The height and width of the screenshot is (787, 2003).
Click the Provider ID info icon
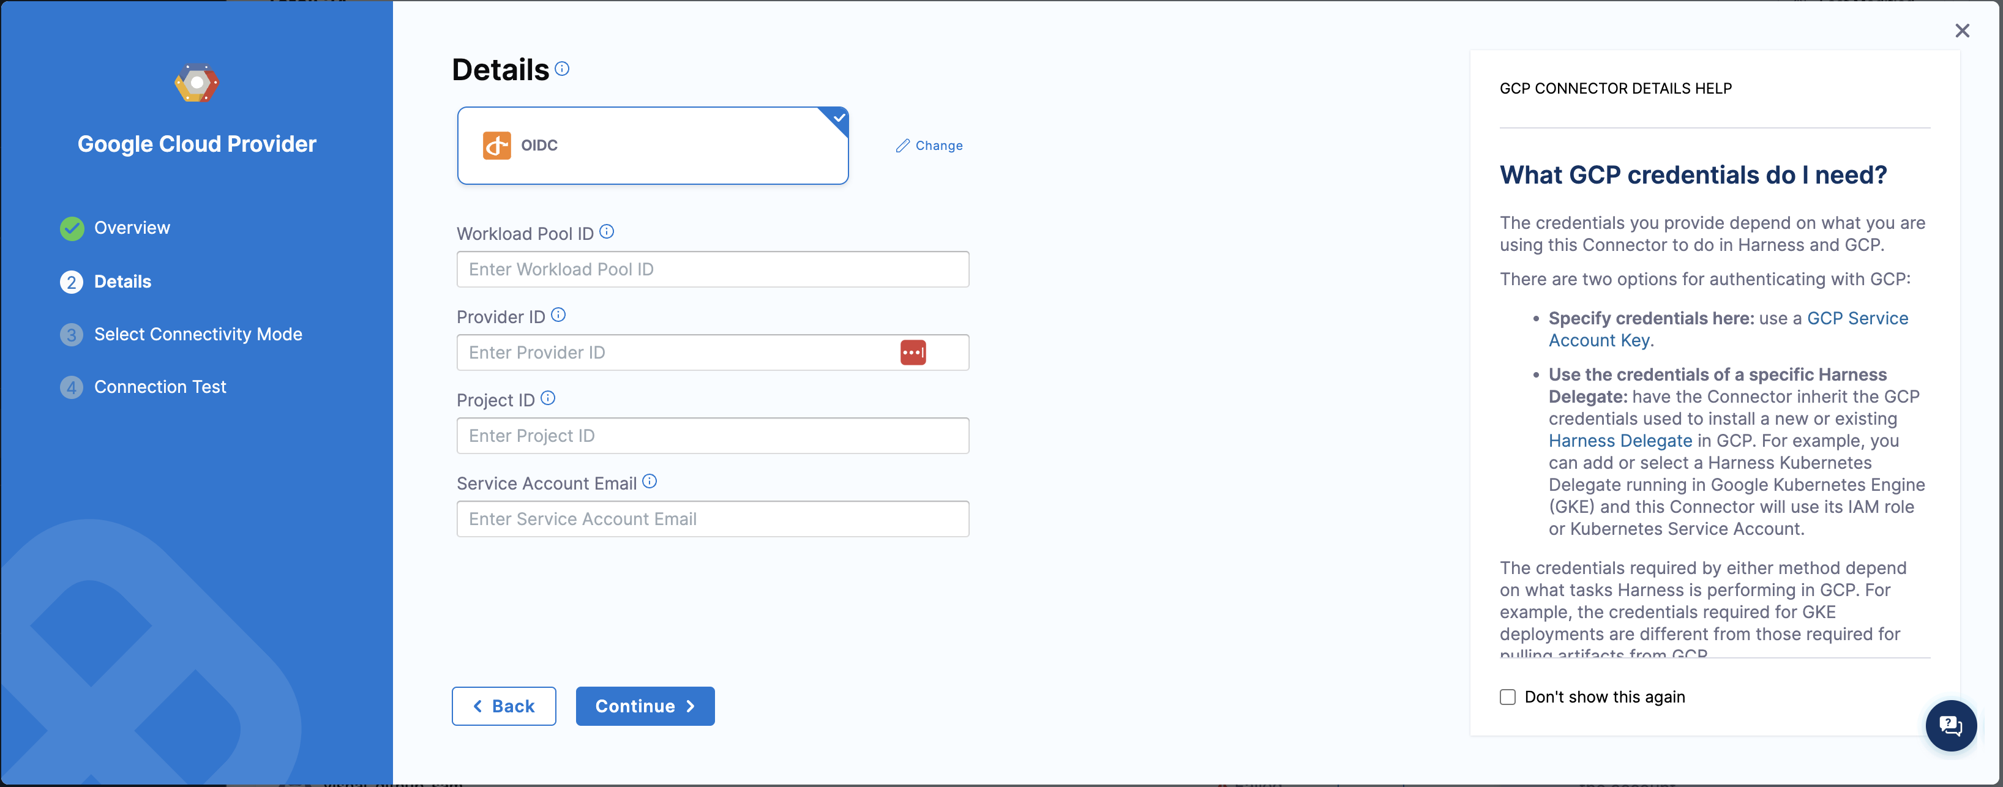[x=558, y=315]
